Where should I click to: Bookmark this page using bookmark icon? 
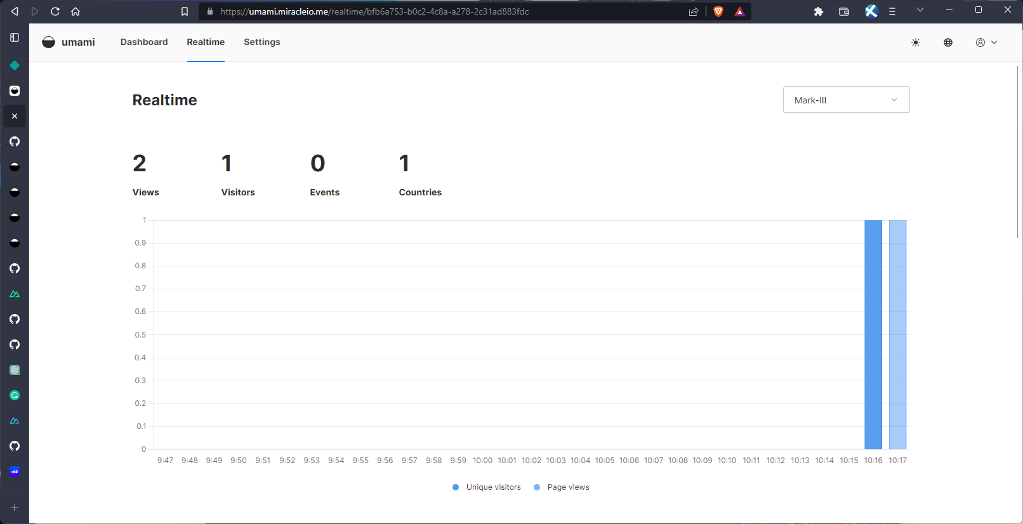185,11
